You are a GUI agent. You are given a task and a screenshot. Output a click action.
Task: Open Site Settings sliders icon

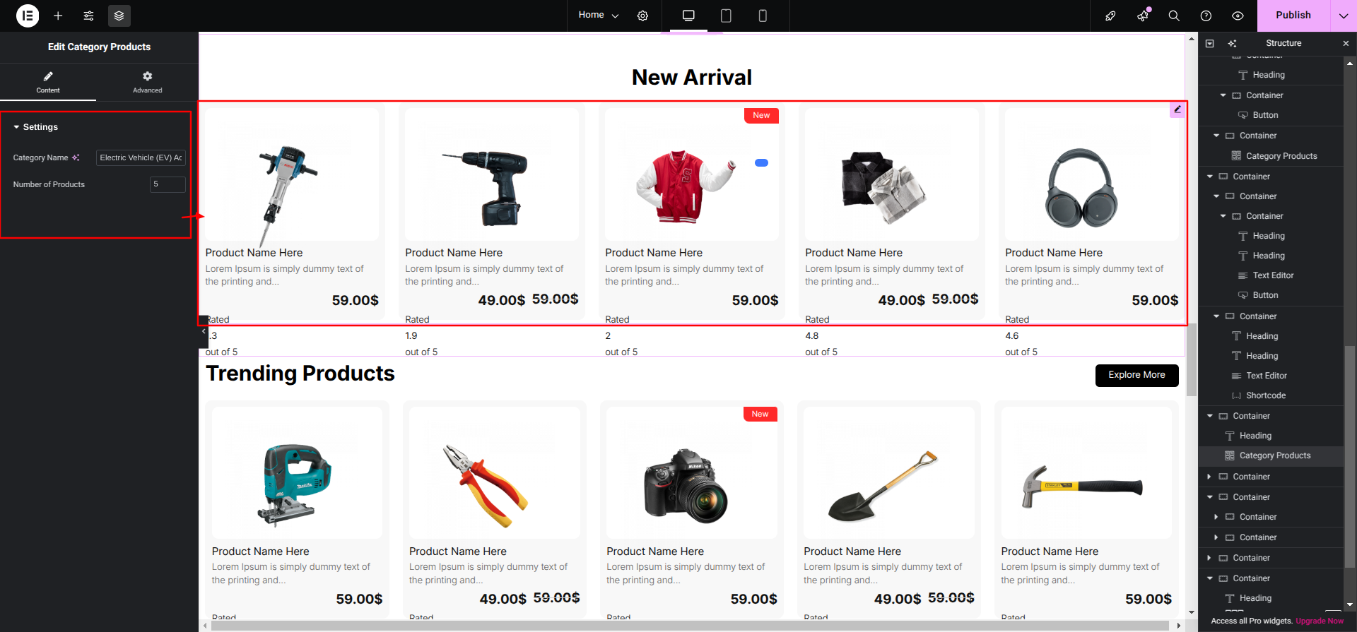pos(88,16)
